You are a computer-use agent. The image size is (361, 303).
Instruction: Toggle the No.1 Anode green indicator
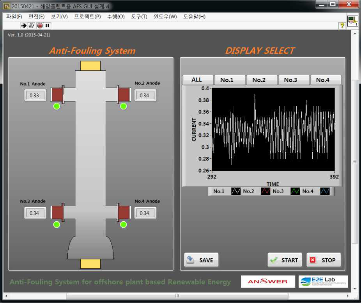click(57, 106)
